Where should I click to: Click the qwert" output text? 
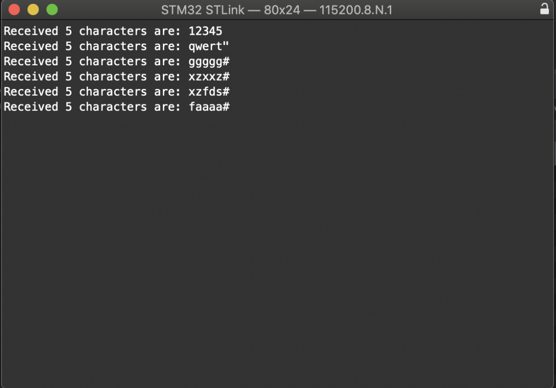click(x=209, y=46)
